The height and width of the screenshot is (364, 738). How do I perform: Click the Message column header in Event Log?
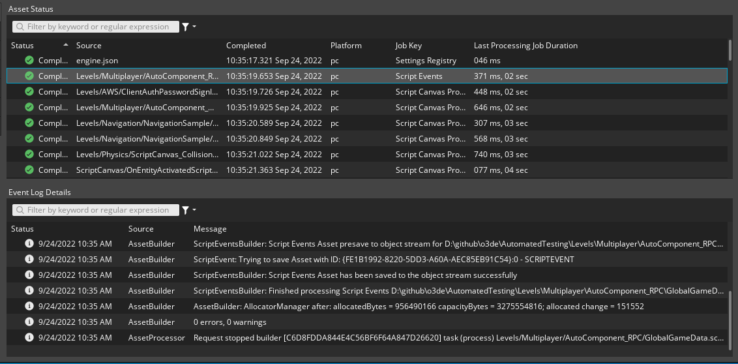tap(210, 229)
